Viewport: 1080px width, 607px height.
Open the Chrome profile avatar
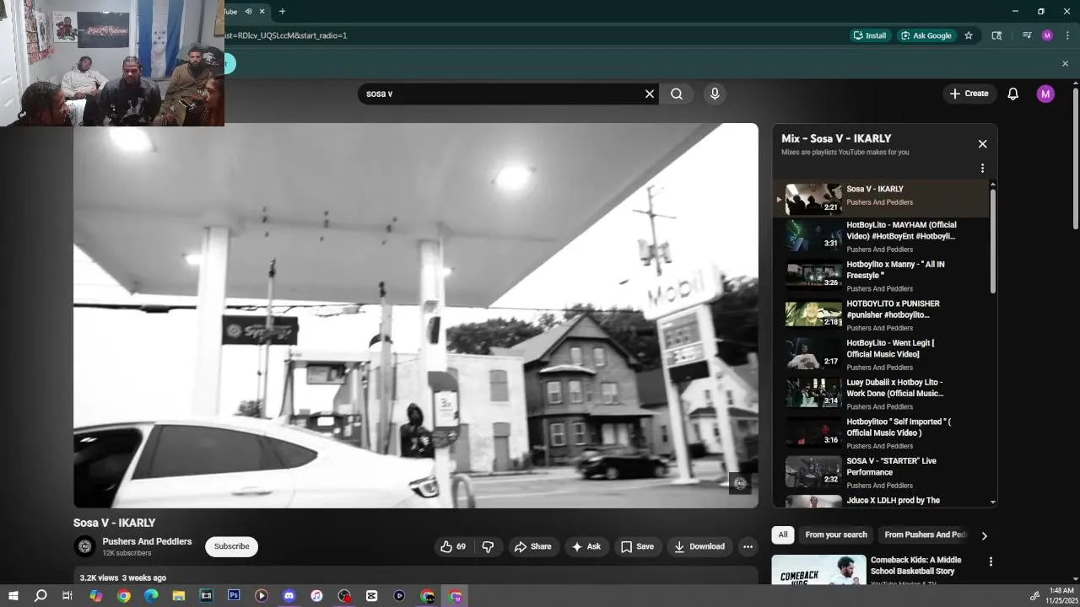pos(1047,35)
